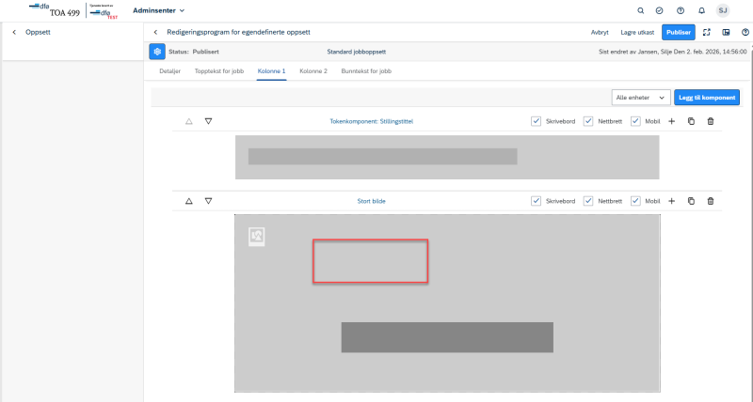Move Stort bilde component down
This screenshot has height=402, width=753.
208,201
